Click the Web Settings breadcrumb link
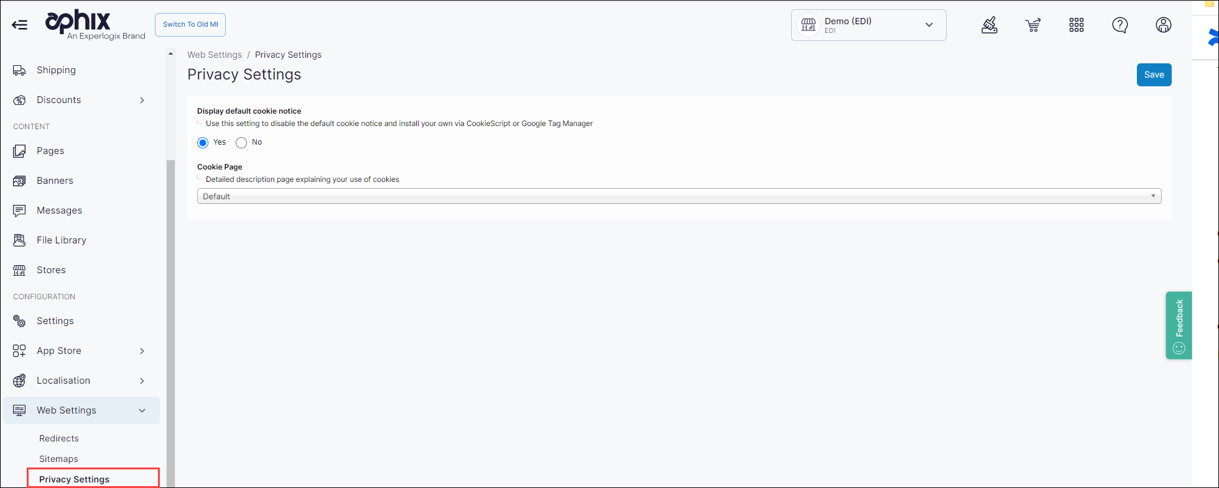Viewport: 1219px width, 488px height. click(215, 55)
